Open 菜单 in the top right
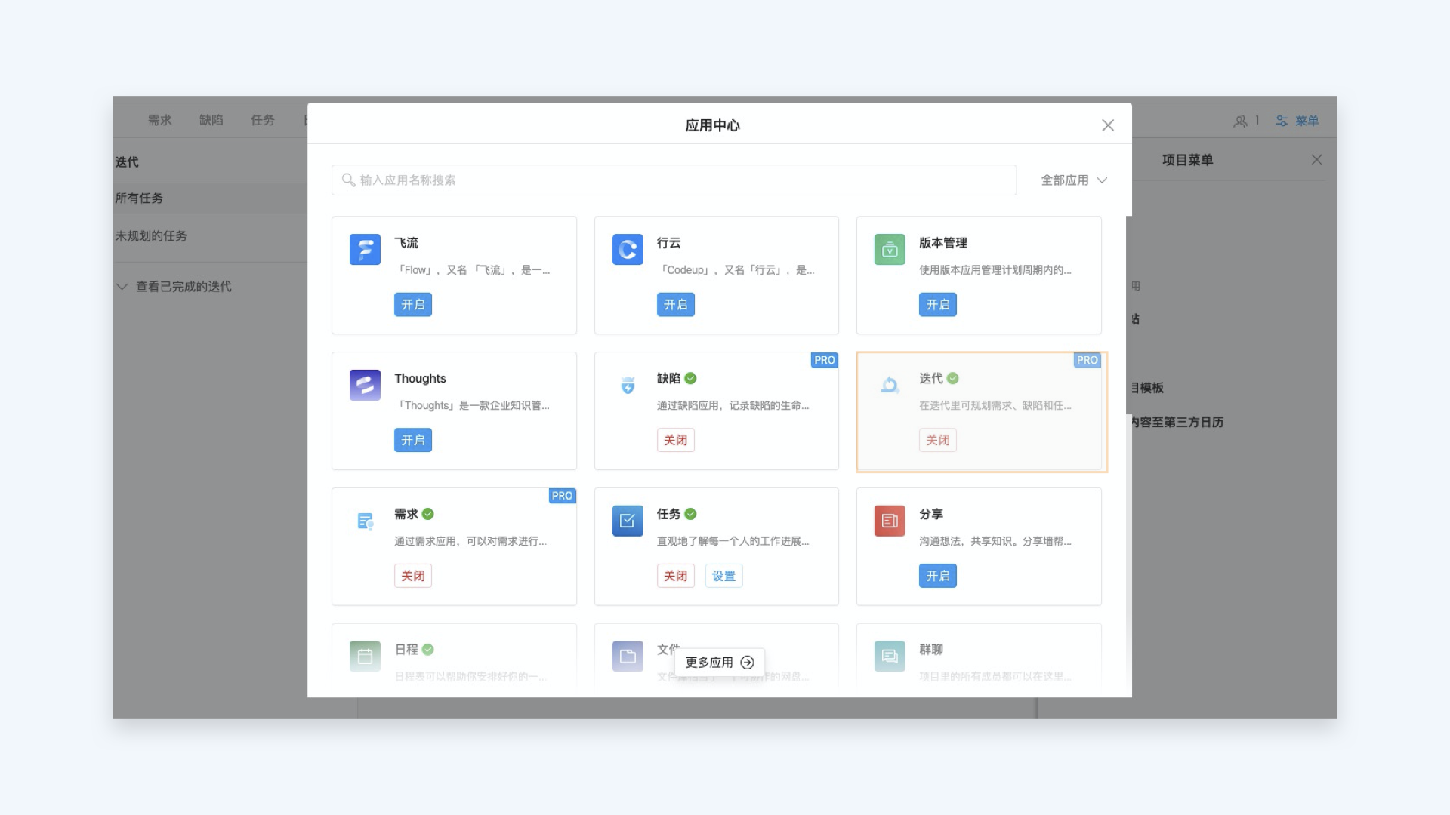The height and width of the screenshot is (815, 1450). click(1297, 121)
